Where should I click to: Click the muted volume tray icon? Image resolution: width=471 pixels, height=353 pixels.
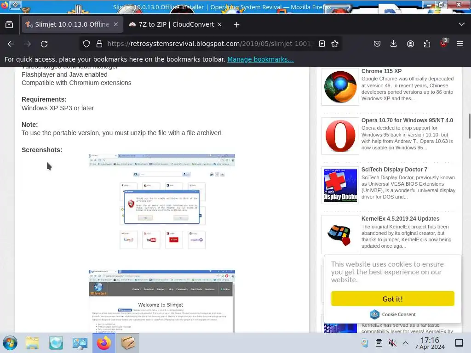392,343
